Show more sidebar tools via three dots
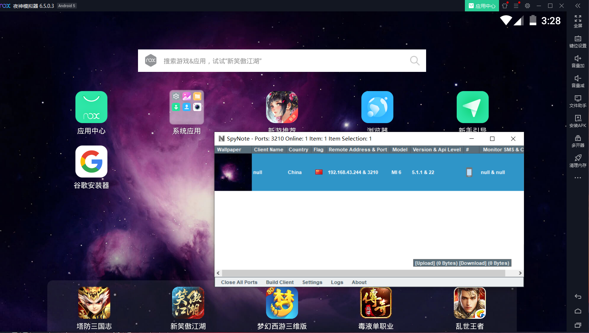Image resolution: width=589 pixels, height=333 pixels. point(578,178)
